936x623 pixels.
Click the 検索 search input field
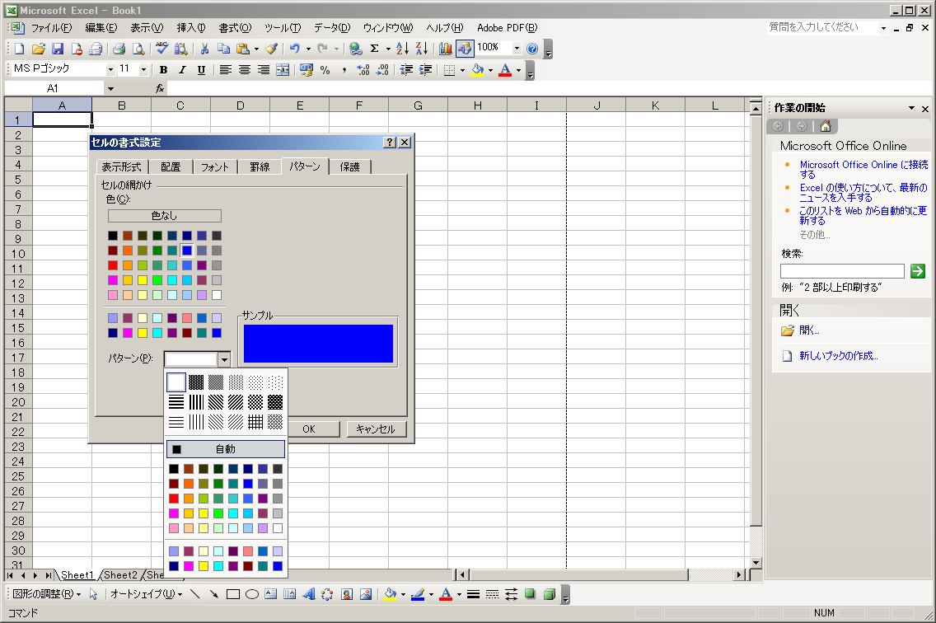(842, 271)
